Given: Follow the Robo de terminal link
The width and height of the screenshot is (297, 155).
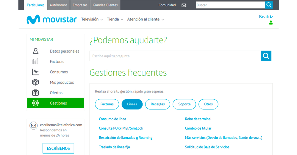Looking at the screenshot, I should coord(198,119).
